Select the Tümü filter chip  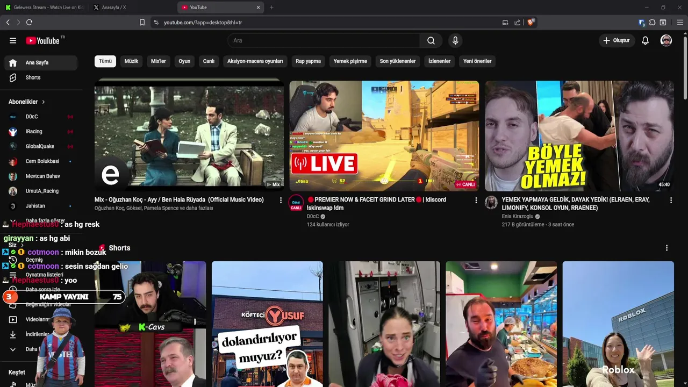[x=105, y=61]
